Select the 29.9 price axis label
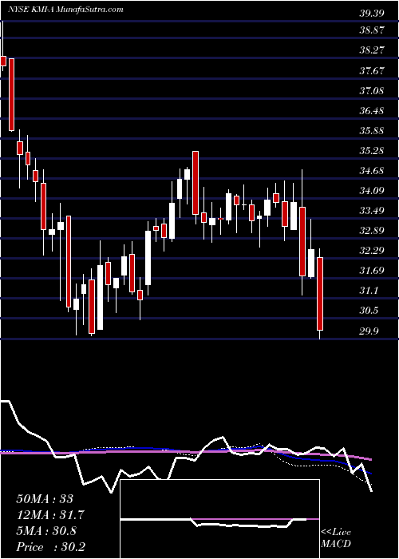 click(x=369, y=331)
